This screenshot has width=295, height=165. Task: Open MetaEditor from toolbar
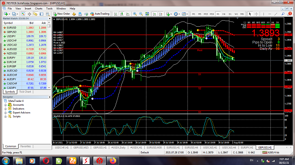(74, 14)
